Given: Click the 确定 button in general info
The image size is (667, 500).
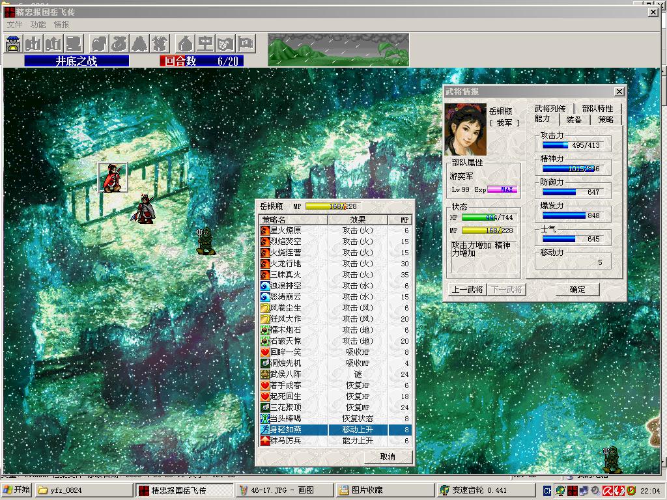Looking at the screenshot, I should 577,290.
